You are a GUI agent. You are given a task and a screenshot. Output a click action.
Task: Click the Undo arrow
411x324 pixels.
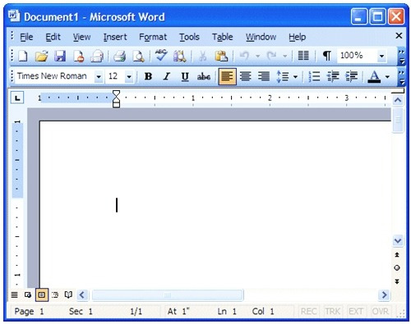pyautogui.click(x=244, y=56)
